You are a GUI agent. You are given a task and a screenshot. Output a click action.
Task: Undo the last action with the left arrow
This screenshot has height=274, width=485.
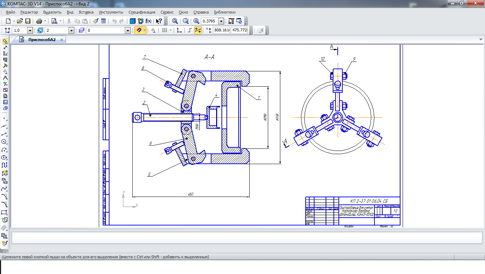click(114, 21)
